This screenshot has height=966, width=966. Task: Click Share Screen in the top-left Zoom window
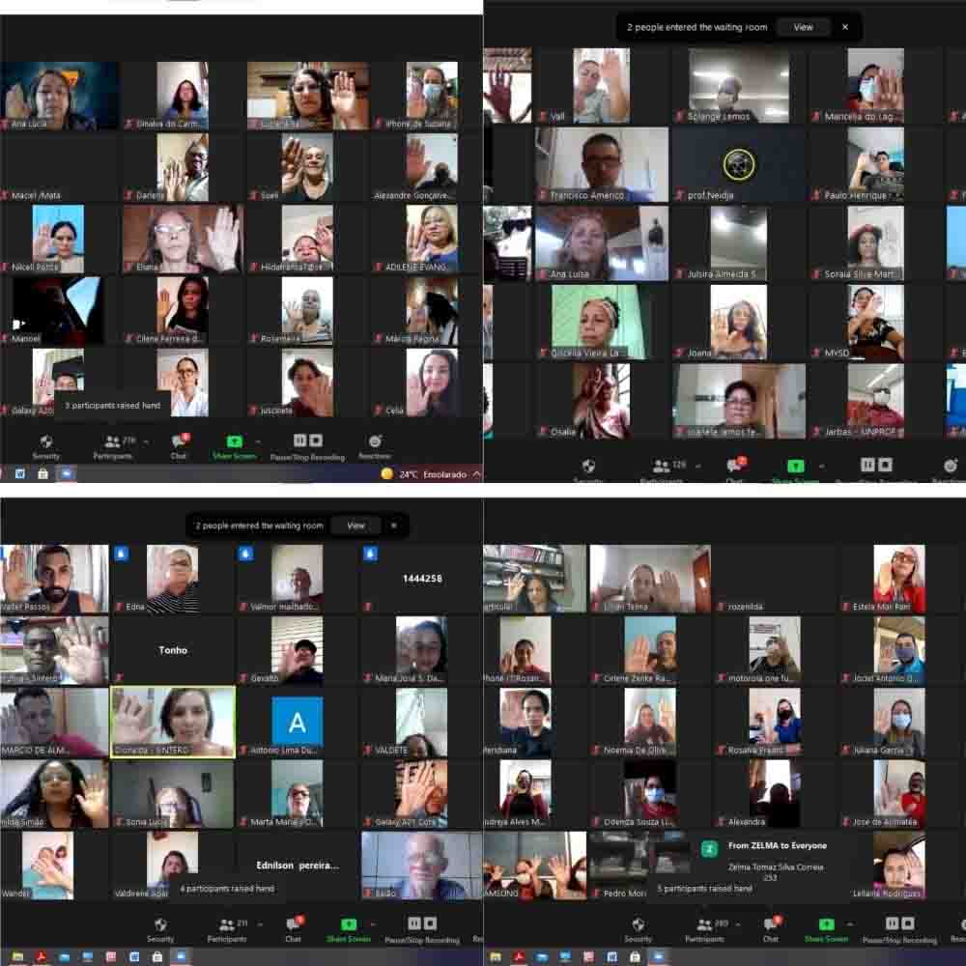[x=234, y=443]
